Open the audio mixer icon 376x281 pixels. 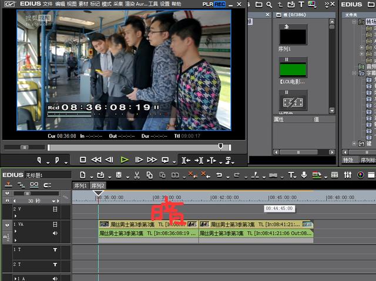click(348, 175)
